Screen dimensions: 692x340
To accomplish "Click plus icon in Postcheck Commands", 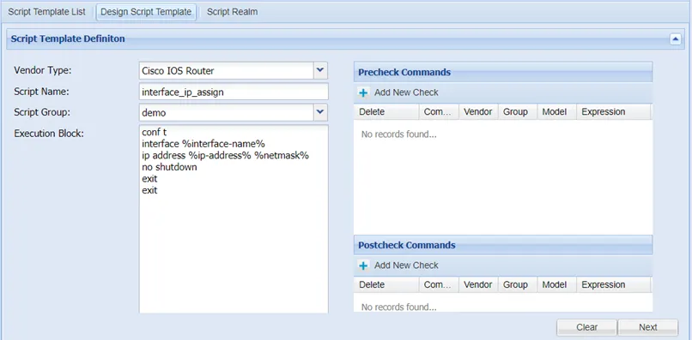I will (363, 265).
